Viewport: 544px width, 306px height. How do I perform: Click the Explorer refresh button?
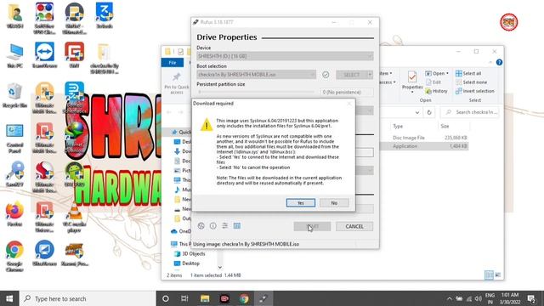429,112
